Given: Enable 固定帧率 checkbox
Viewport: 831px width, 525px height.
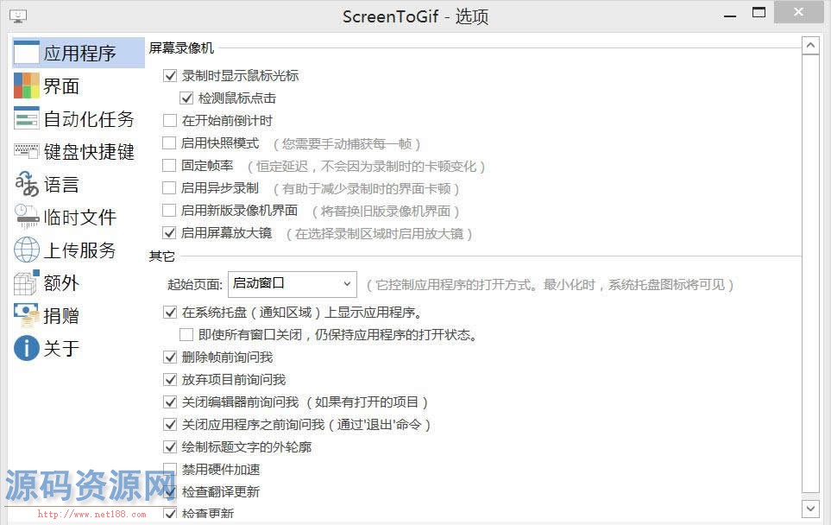Looking at the screenshot, I should click(170, 166).
